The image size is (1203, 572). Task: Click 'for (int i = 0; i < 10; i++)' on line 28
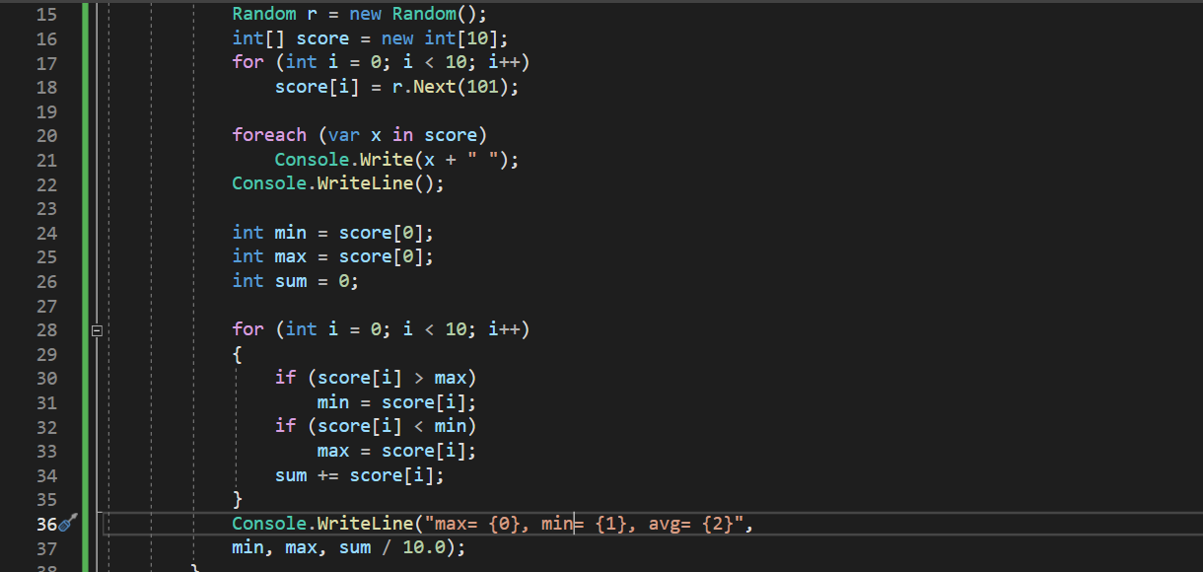(x=382, y=329)
